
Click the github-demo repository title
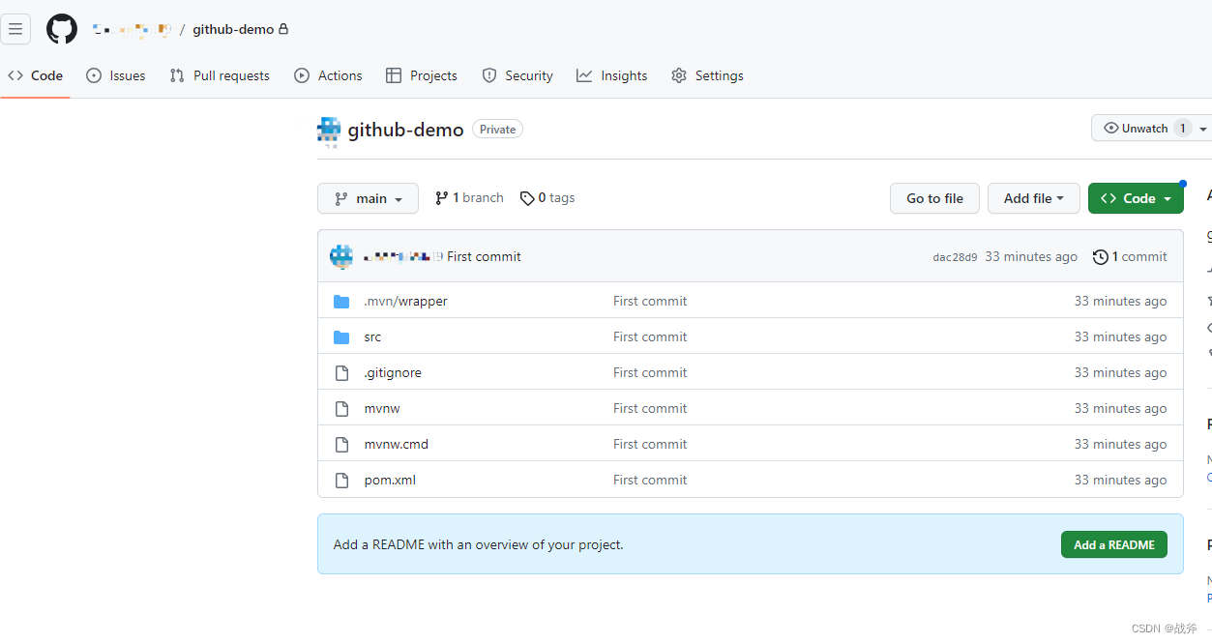coord(405,130)
